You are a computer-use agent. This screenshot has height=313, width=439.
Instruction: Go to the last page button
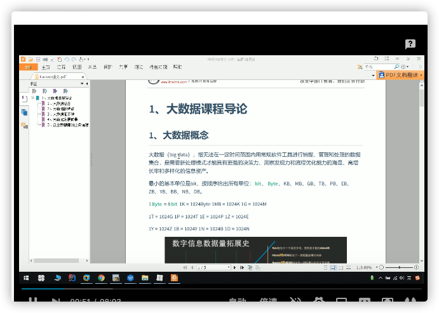pos(242,268)
